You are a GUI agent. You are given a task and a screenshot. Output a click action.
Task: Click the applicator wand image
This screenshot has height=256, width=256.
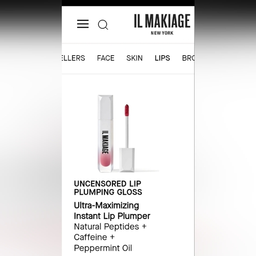click(x=127, y=138)
